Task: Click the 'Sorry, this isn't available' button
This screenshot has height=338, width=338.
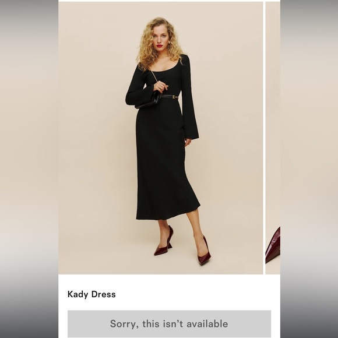Action: (x=169, y=324)
